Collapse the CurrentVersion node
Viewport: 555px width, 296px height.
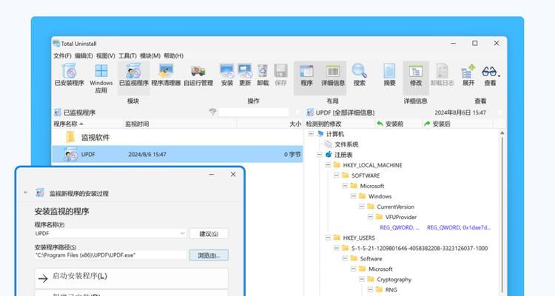(362, 206)
